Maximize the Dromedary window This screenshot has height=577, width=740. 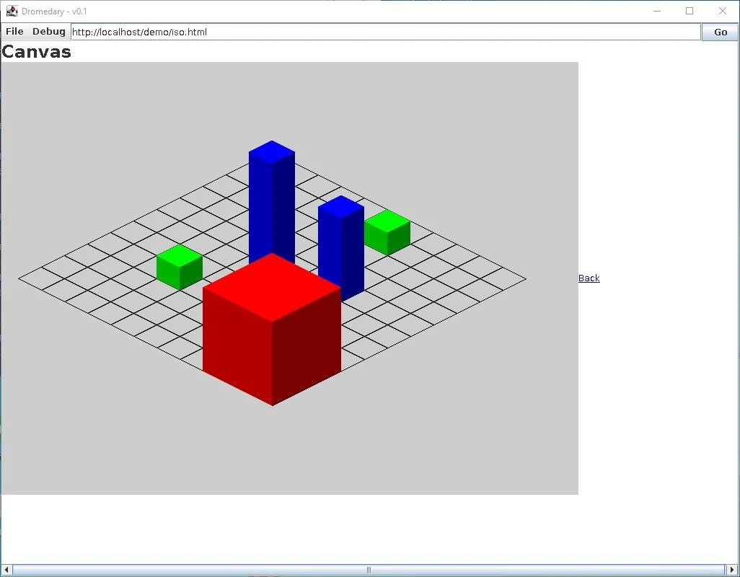tap(690, 11)
